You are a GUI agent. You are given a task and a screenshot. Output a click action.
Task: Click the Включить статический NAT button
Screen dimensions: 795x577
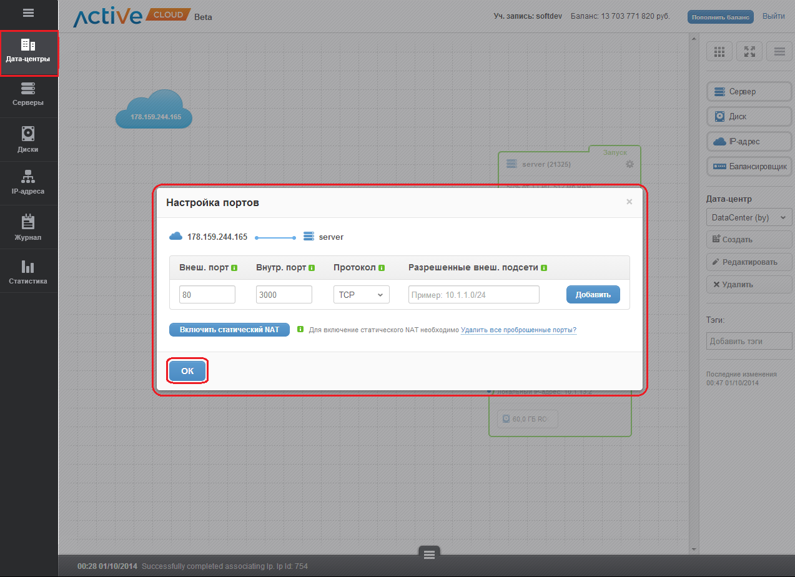[229, 330]
